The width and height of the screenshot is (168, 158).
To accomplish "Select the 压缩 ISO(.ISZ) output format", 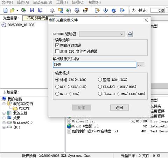I will click(100, 80).
